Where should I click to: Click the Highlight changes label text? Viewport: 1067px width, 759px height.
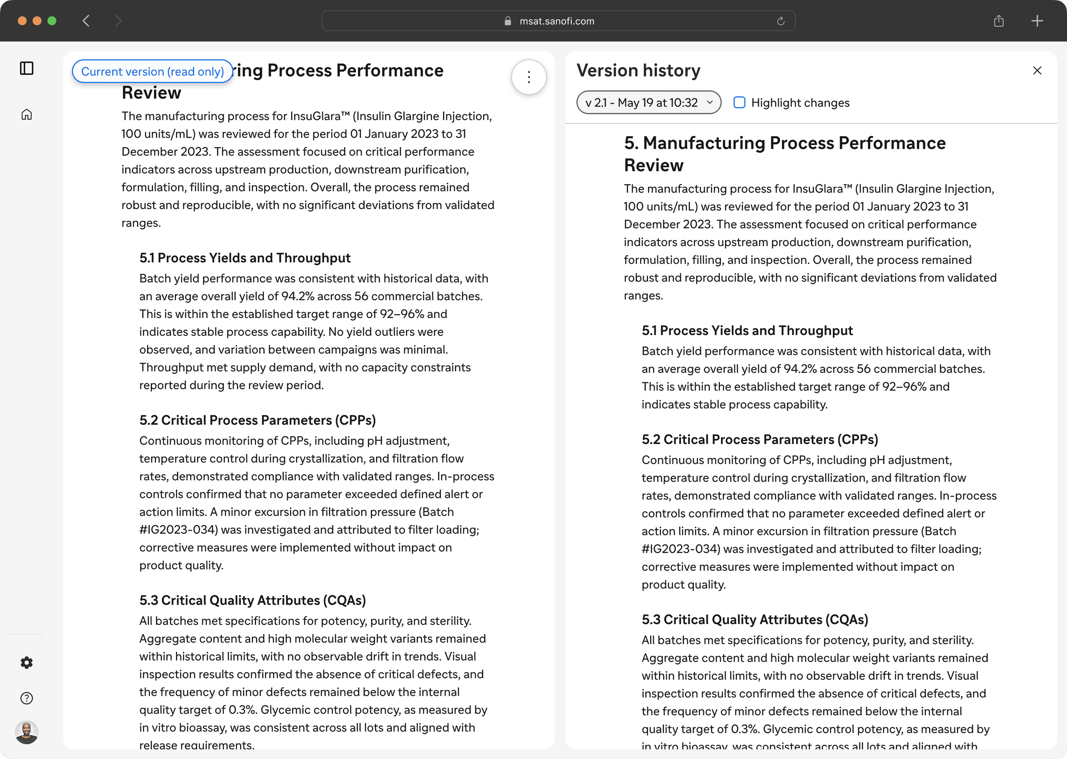800,103
